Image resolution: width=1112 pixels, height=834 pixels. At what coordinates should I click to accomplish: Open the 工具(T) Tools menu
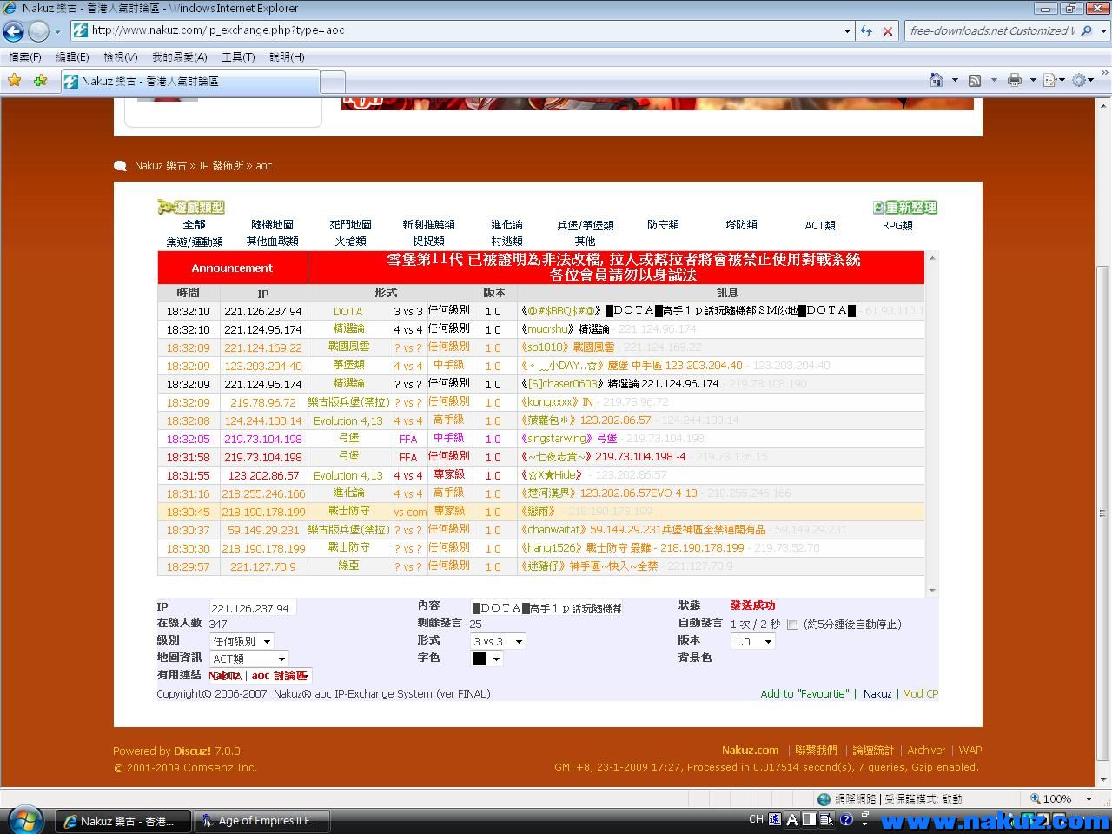[x=238, y=57]
